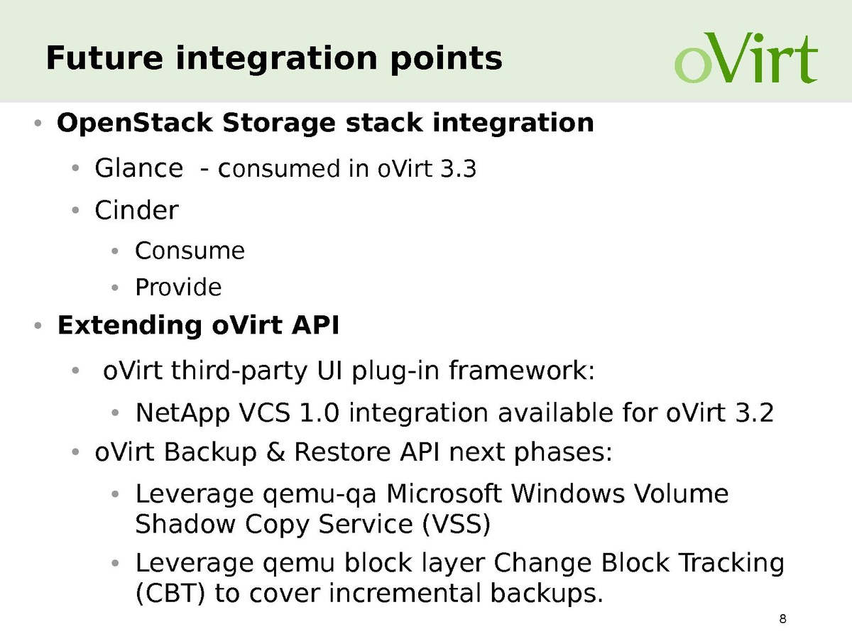Select the "Future integration points" slide title
This screenshot has height=639, width=852.
click(273, 58)
